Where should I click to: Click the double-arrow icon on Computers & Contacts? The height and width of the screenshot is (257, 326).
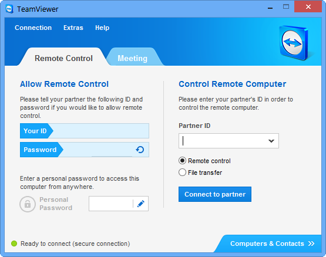(x=311, y=244)
